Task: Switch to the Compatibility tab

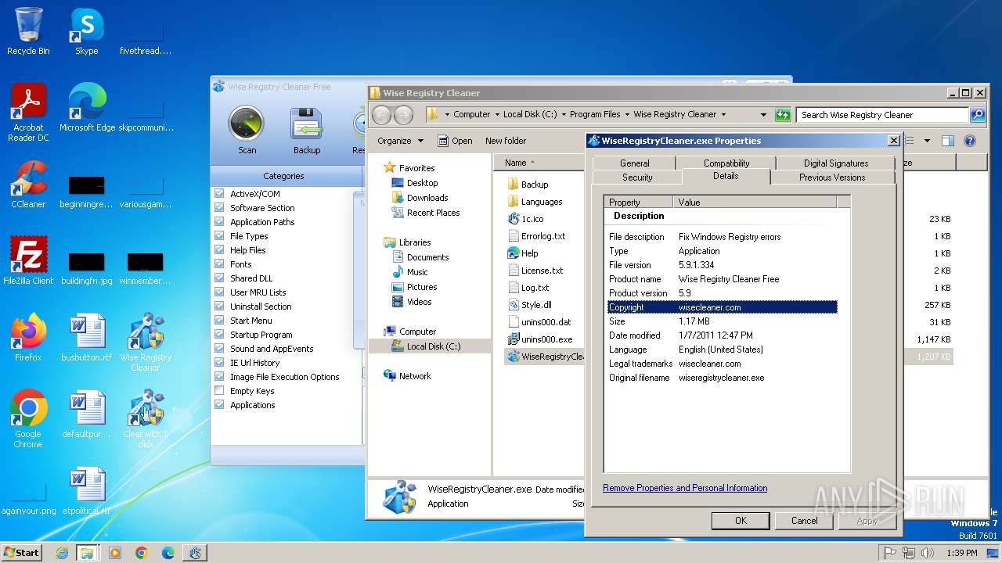Action: 726,163
